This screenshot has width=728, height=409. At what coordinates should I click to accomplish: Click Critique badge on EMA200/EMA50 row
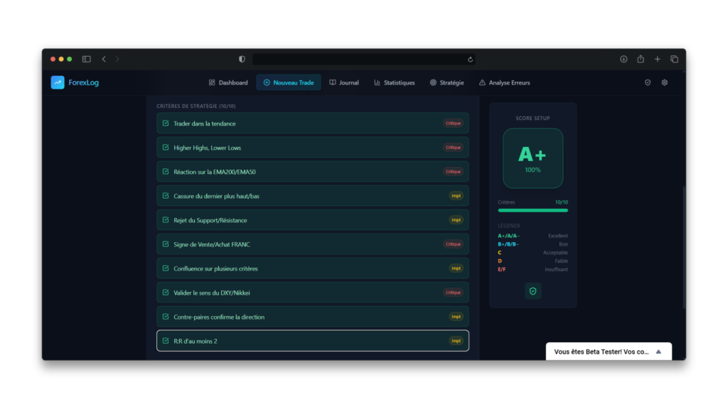pyautogui.click(x=453, y=172)
